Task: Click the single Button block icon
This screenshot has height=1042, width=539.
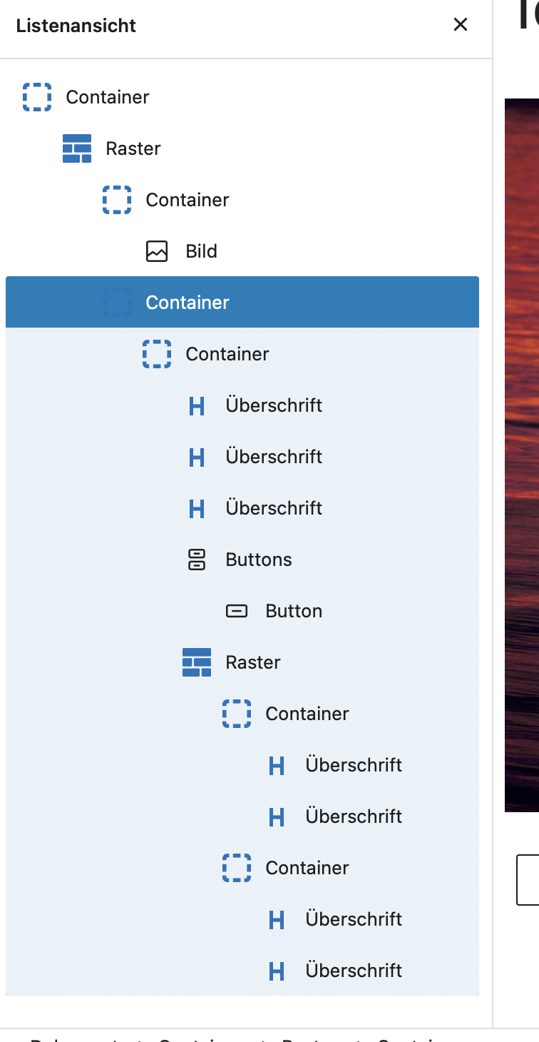Action: pos(237,611)
